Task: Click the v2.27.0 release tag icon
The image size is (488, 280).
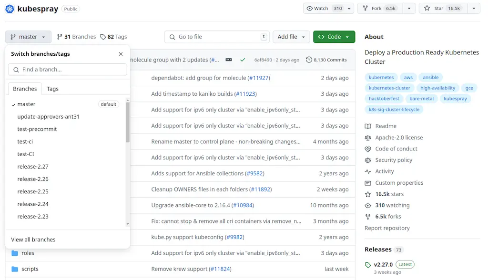Action: point(368,265)
